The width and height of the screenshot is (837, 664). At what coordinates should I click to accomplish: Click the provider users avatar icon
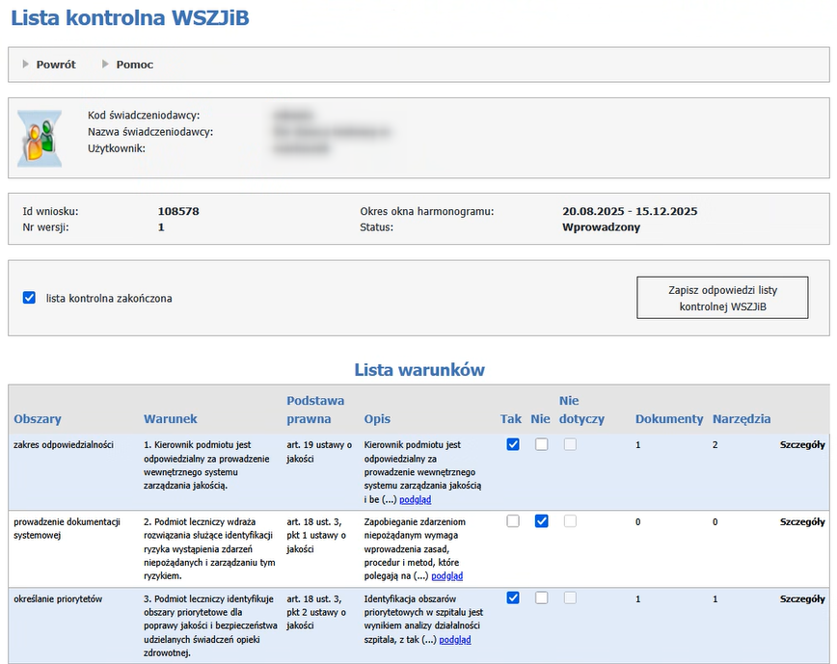click(40, 138)
